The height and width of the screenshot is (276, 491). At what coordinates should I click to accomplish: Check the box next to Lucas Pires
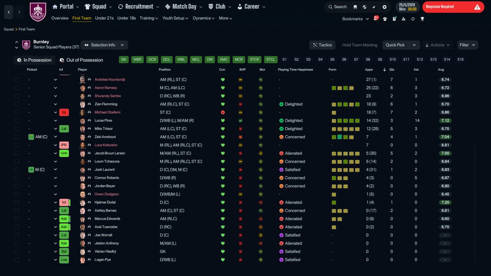[16, 120]
